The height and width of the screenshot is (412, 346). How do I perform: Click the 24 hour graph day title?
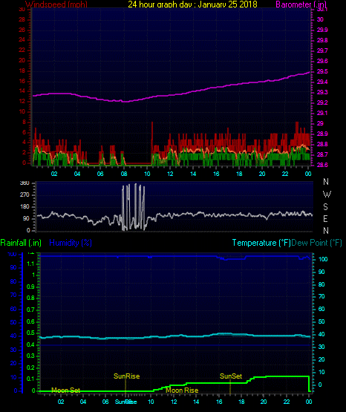(x=192, y=4)
